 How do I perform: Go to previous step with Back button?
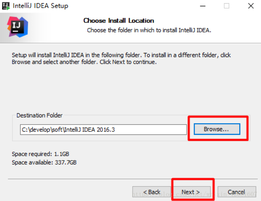pyautogui.click(x=151, y=192)
